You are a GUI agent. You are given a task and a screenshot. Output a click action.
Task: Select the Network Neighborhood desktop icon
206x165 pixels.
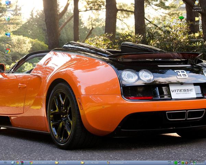click(8, 35)
